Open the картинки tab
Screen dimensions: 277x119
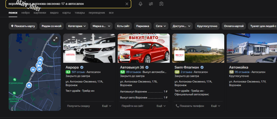coord(40,13)
